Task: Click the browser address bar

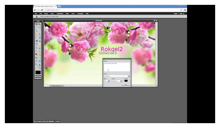Action: pos(112,10)
